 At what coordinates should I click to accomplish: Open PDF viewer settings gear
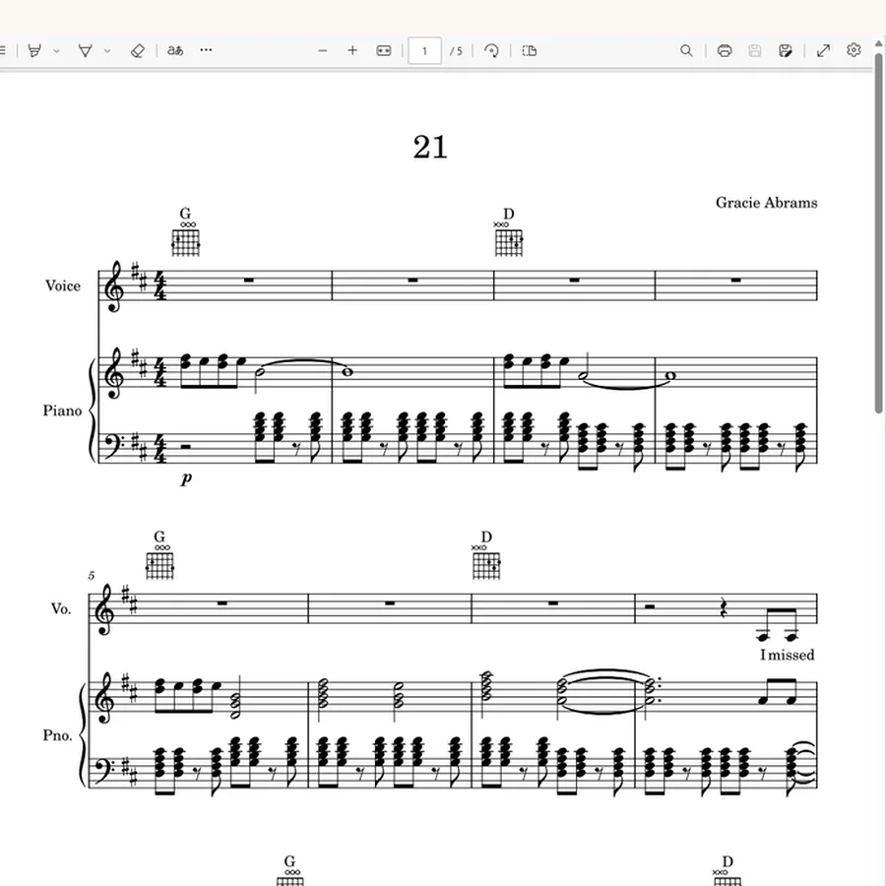click(x=854, y=50)
